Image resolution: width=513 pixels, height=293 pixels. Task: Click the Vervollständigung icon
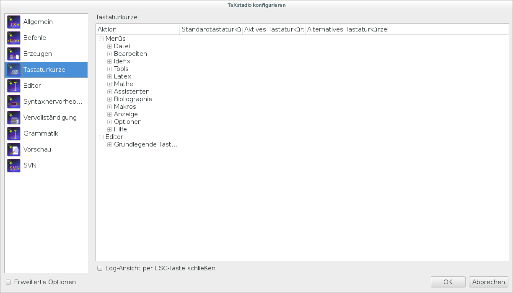point(14,118)
